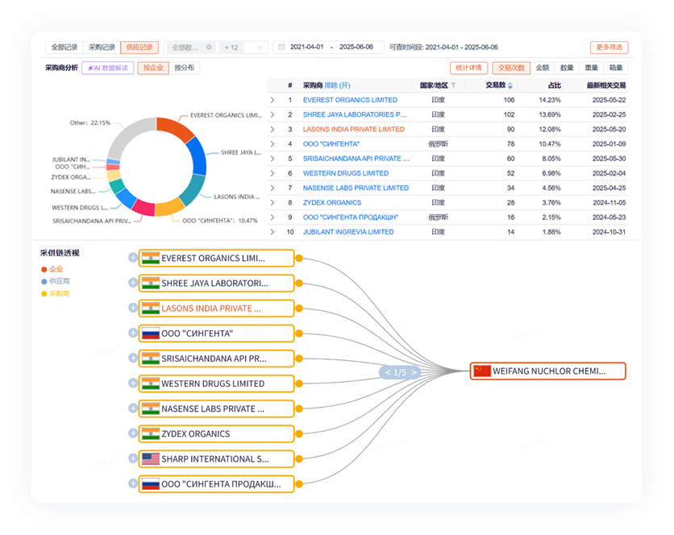Switch to the 采购记录 tab
Image resolution: width=674 pixels, height=535 pixels.
click(102, 48)
